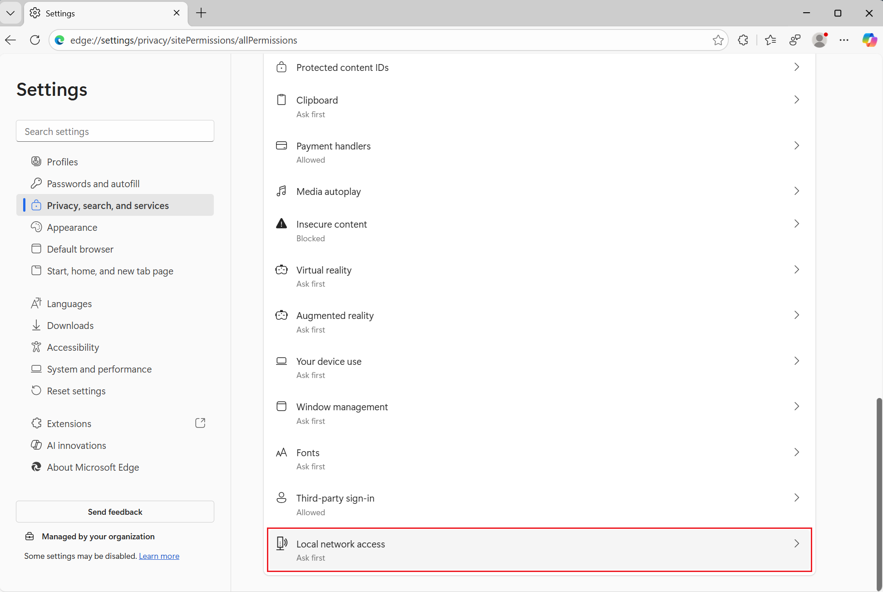Screen dimensions: 883x592
Task: Open Profiles settings section
Action: (115, 162)
